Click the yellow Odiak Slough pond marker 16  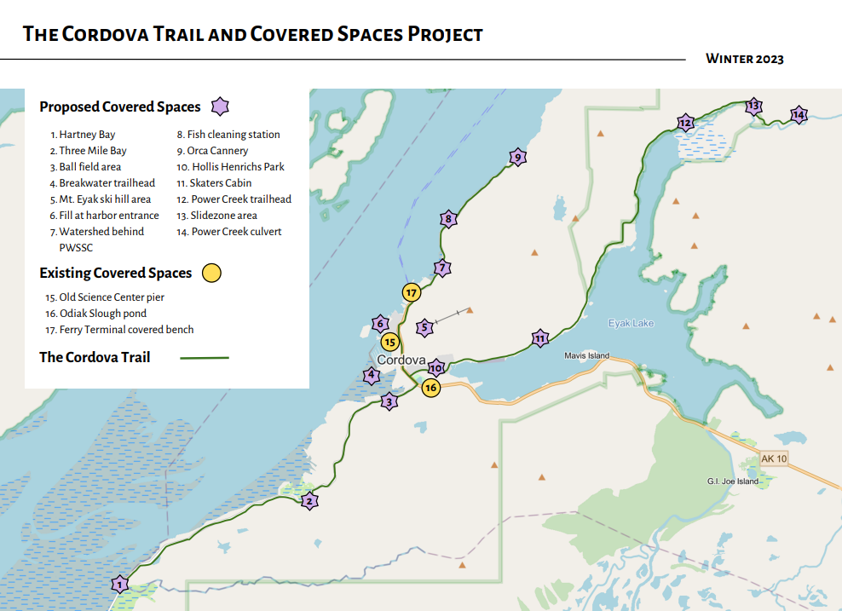[431, 386]
